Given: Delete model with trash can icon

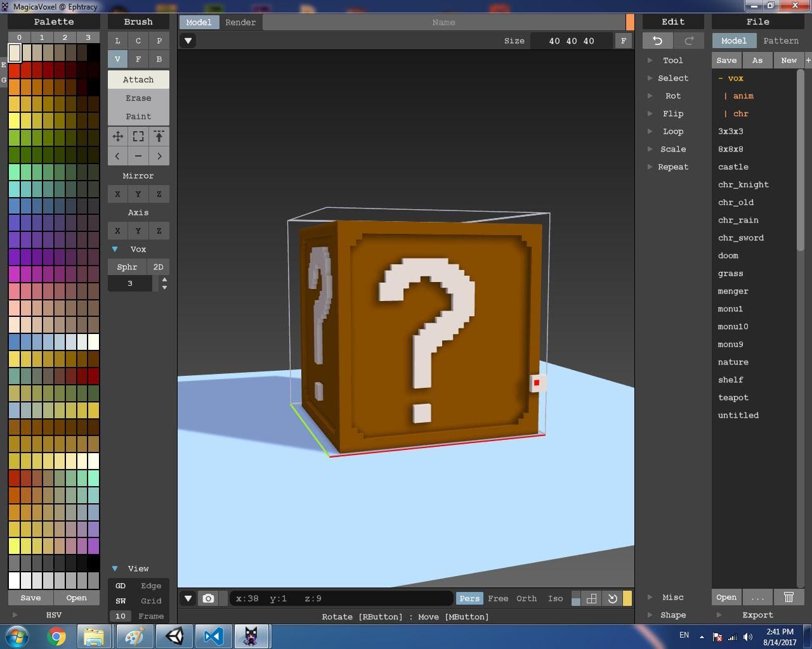Looking at the screenshot, I should (x=789, y=597).
